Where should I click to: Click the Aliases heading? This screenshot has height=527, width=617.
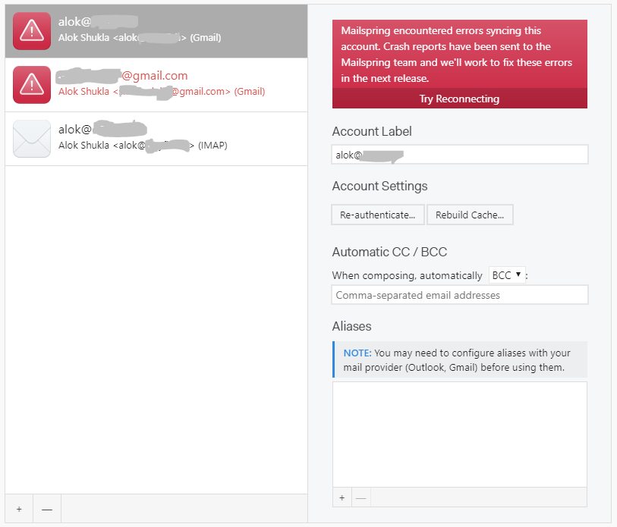[352, 326]
